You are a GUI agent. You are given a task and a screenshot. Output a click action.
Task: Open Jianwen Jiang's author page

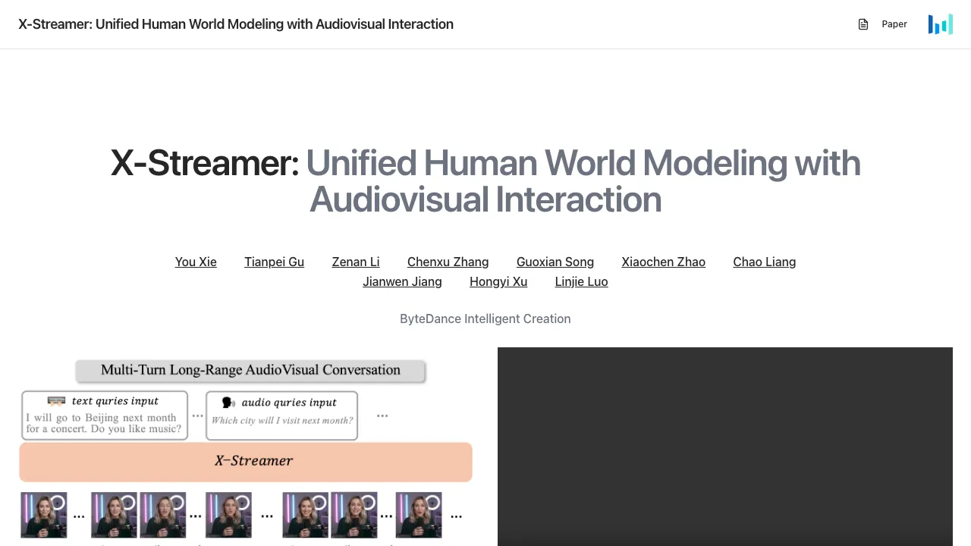coord(402,281)
